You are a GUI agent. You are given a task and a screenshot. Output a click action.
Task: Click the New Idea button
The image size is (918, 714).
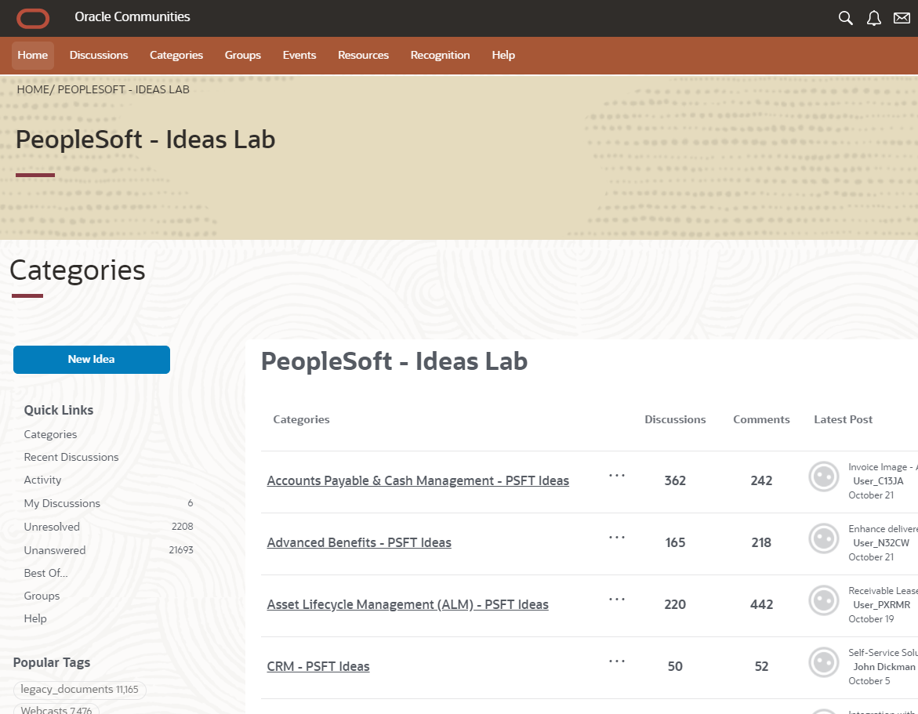point(92,360)
